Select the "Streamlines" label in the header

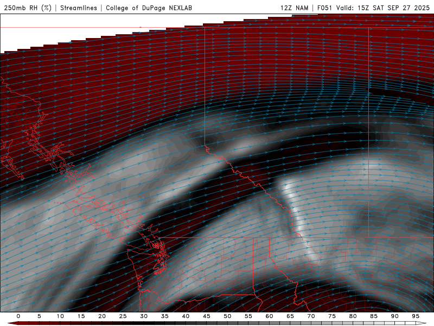point(79,8)
